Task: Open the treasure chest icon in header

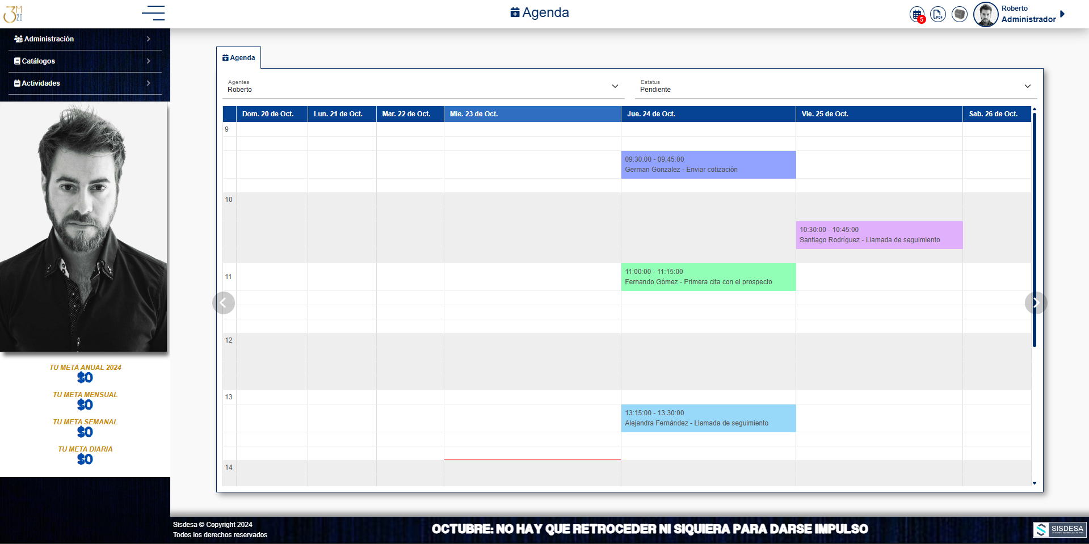Action: pos(960,14)
